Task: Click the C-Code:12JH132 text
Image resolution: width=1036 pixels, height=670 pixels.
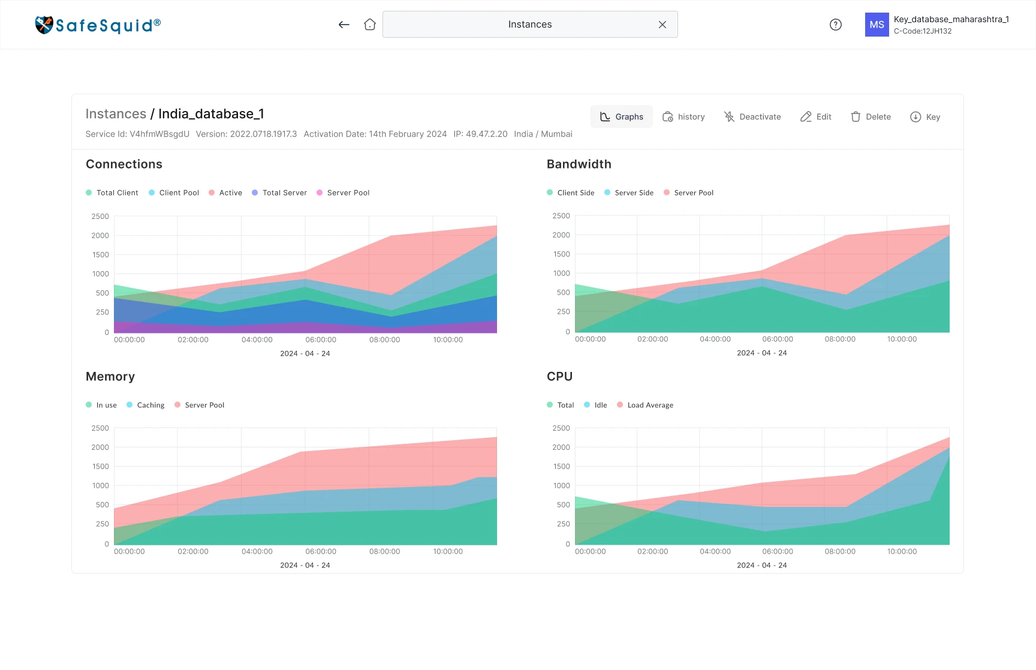Action: [923, 31]
